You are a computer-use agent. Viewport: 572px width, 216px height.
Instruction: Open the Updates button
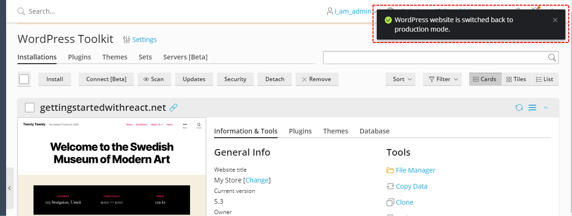[194, 79]
